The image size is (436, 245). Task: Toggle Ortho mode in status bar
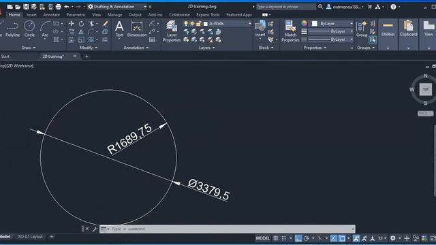[x=298, y=238]
